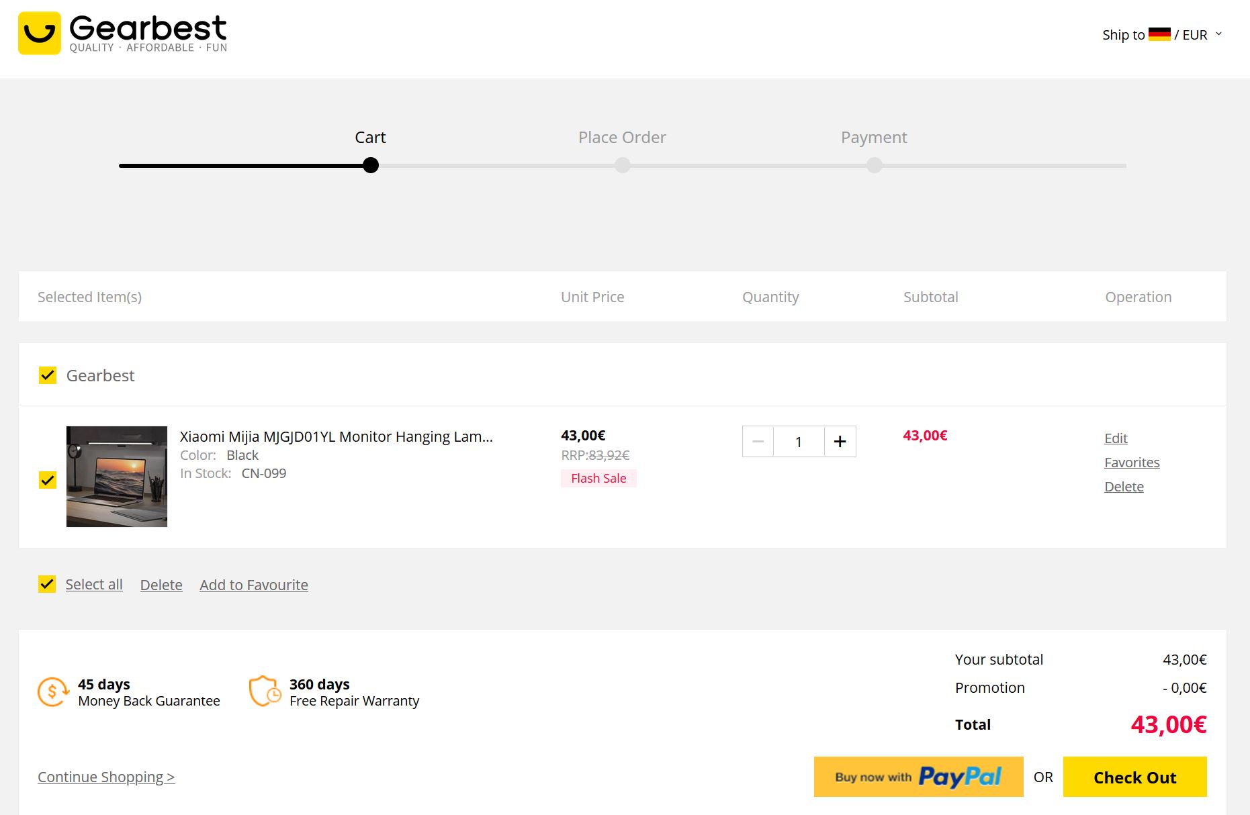
Task: Click the quantity input field
Action: pyautogui.click(x=799, y=441)
